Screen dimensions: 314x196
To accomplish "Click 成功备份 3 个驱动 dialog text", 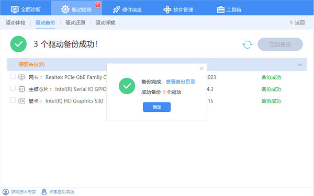I will (161, 92).
